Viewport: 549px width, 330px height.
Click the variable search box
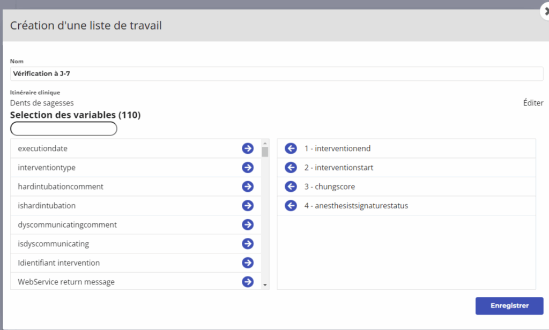pyautogui.click(x=64, y=129)
